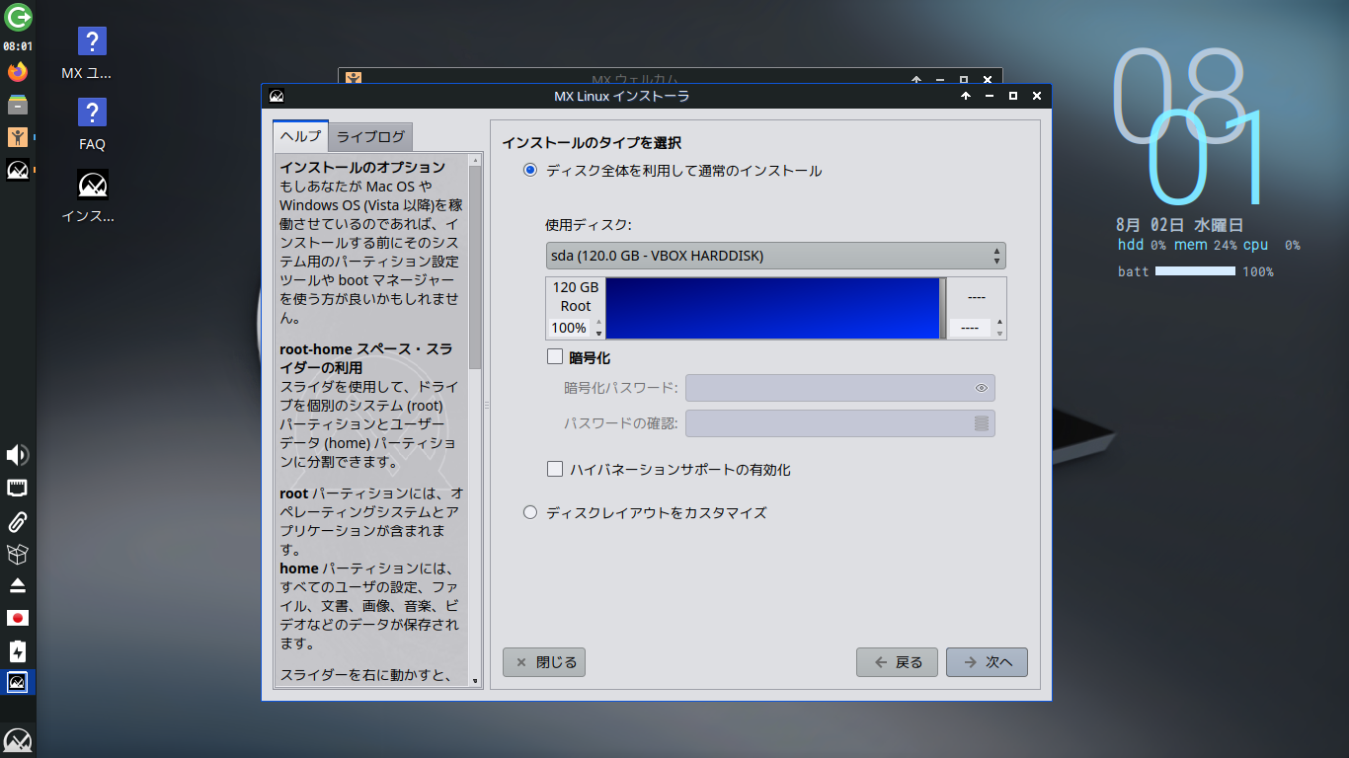
Task: Switch to the help tab
Action: pyautogui.click(x=300, y=136)
